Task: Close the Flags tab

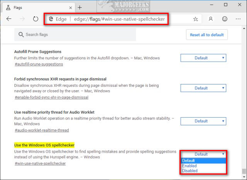Action: click(71, 8)
